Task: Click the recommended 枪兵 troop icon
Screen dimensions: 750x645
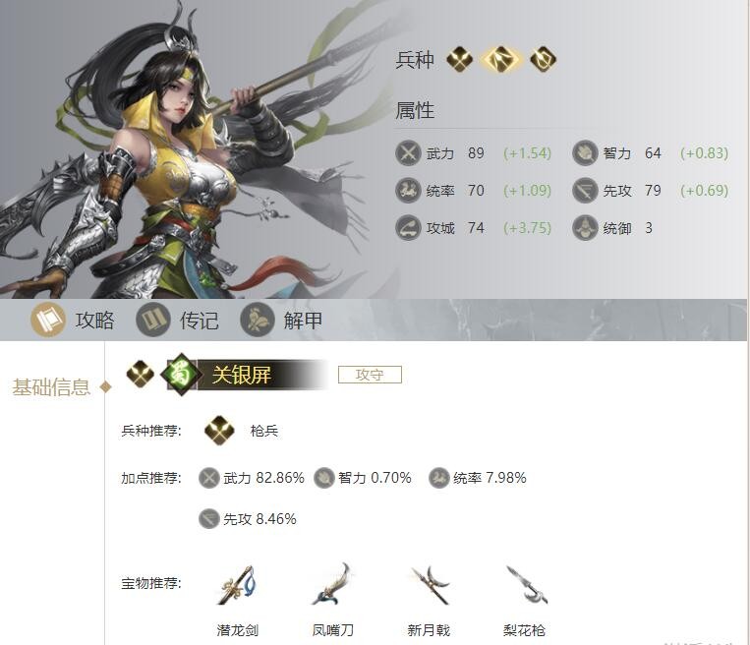Action: point(219,431)
